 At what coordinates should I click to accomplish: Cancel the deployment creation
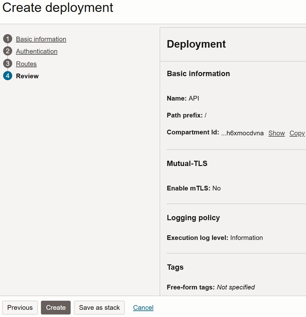(x=143, y=308)
